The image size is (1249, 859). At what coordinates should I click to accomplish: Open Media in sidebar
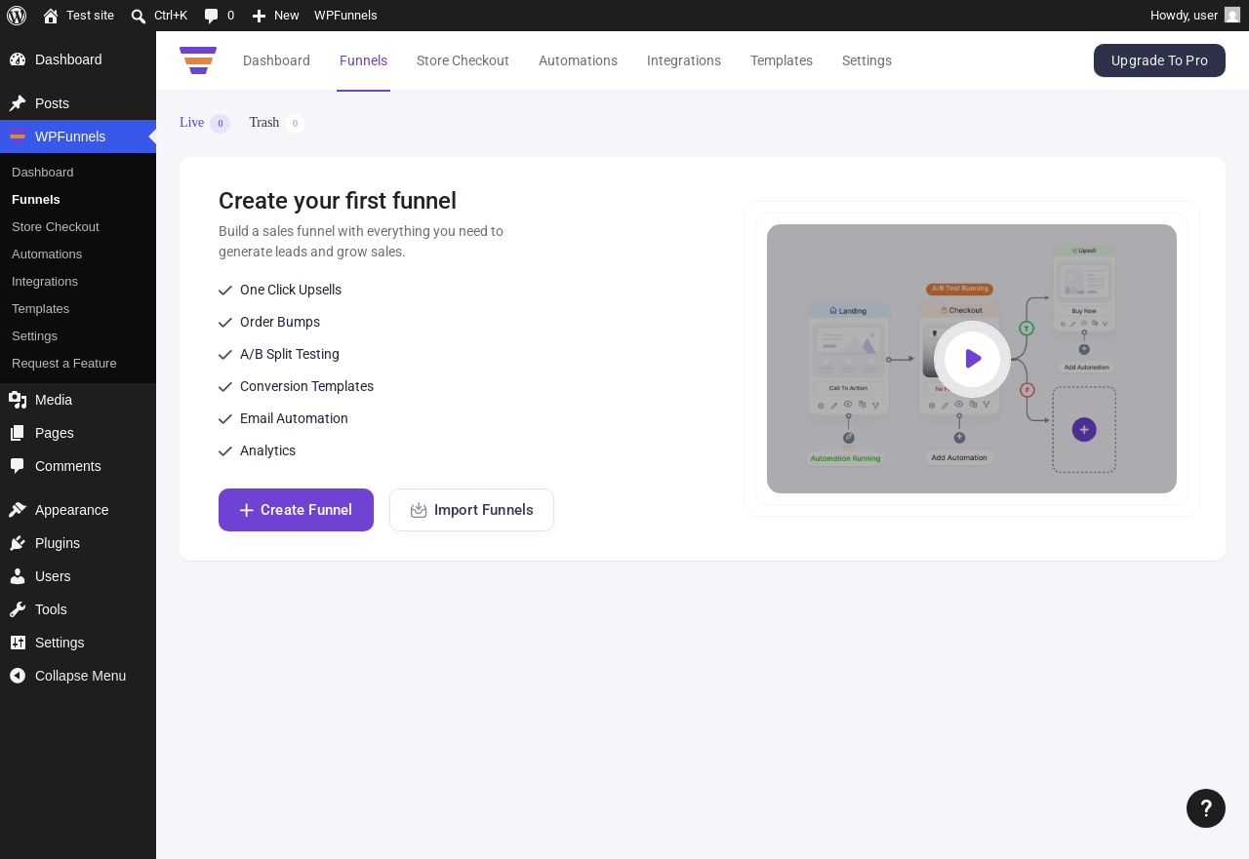pos(78,400)
